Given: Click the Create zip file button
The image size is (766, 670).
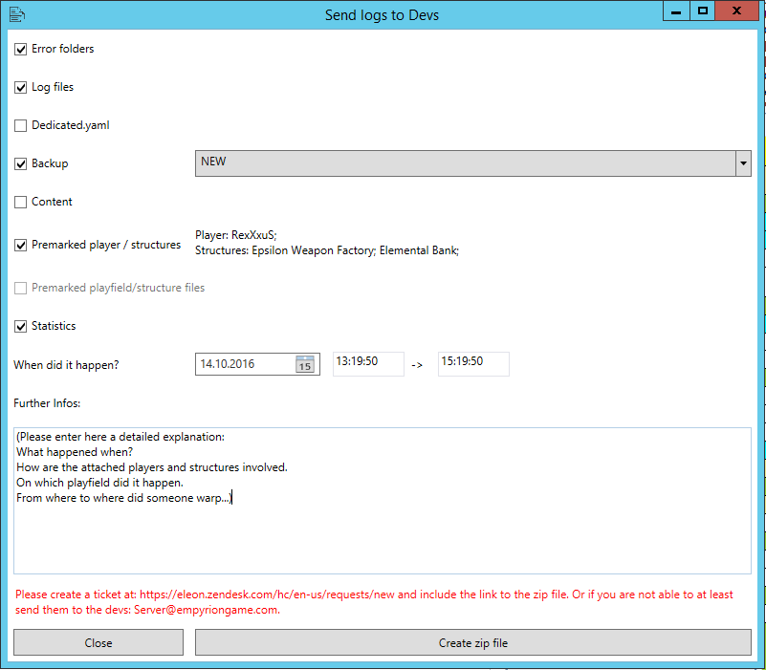Looking at the screenshot, I should (472, 642).
